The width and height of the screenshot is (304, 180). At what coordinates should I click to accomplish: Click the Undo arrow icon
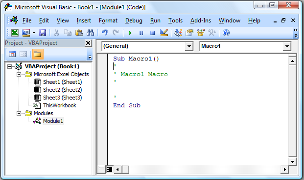click(x=104, y=33)
